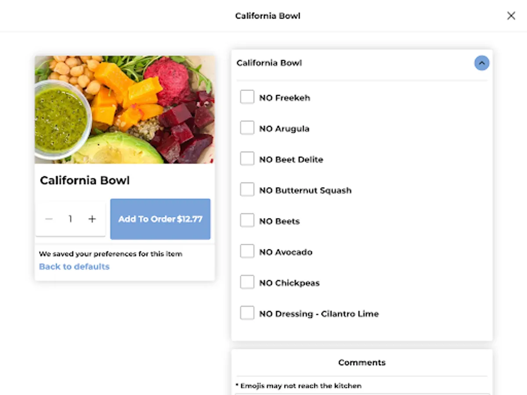527x395 pixels.
Task: Click Add To Order $12.77 button
Action: [160, 219]
